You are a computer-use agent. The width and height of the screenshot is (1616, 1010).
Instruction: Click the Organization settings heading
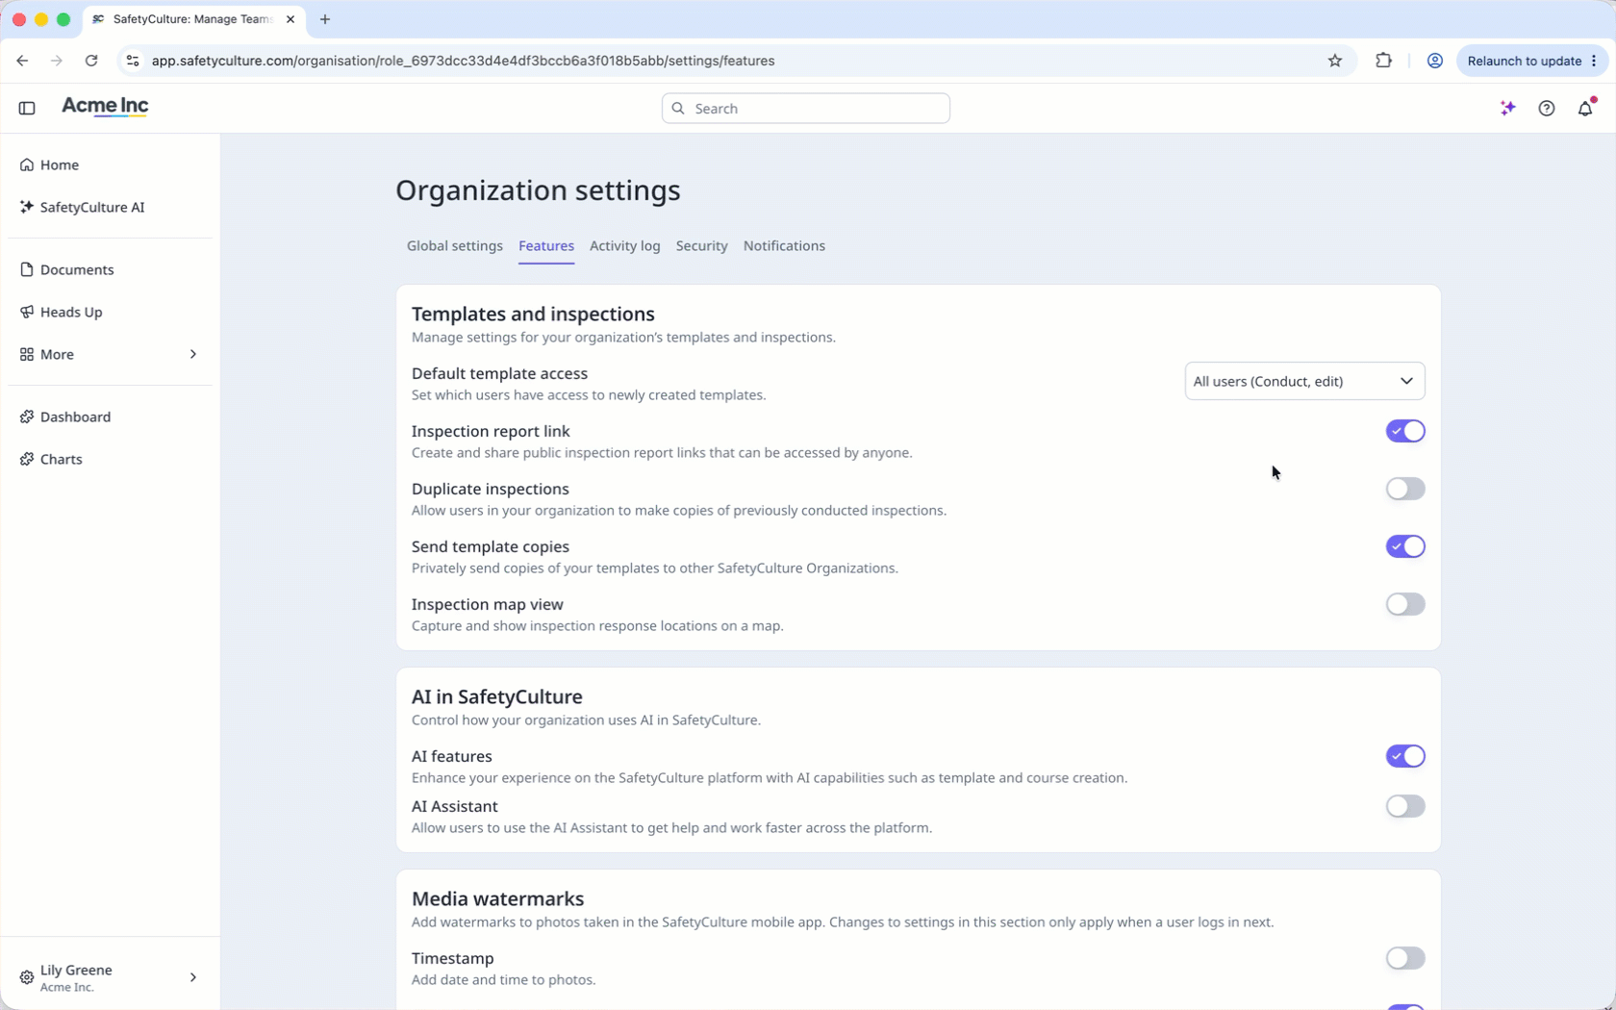[538, 190]
